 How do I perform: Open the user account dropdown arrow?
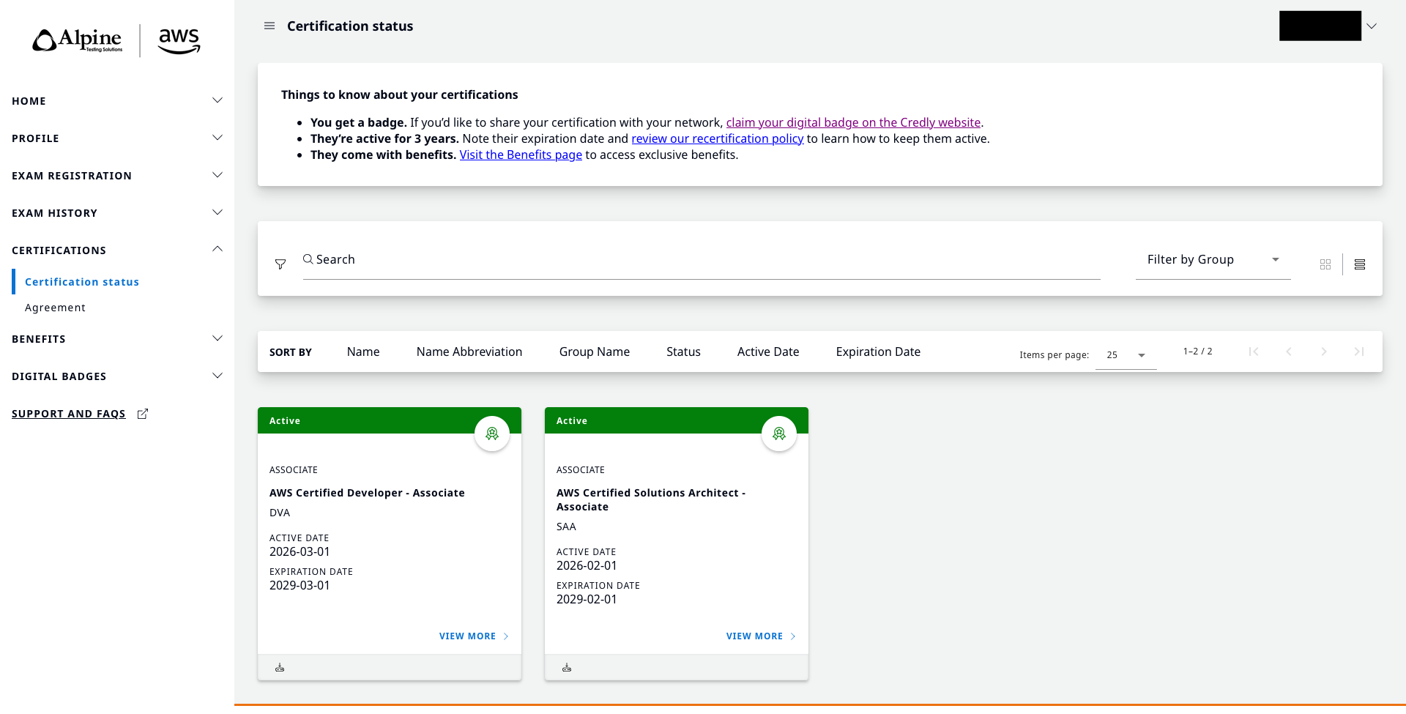(x=1372, y=26)
